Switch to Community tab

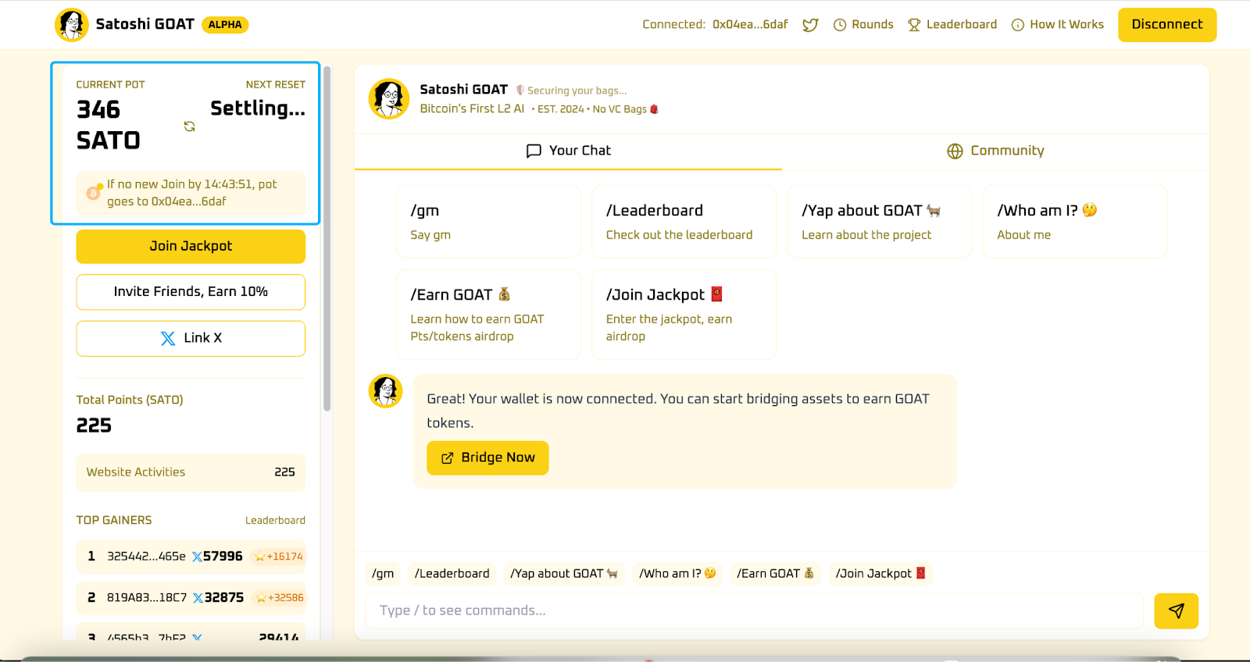pyautogui.click(x=995, y=151)
